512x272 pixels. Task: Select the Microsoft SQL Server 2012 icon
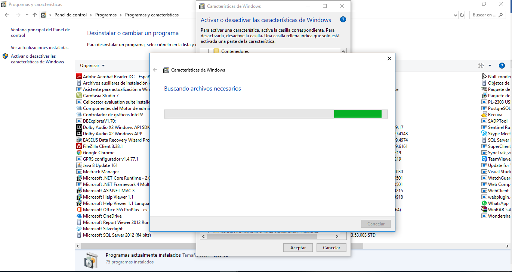(x=79, y=235)
